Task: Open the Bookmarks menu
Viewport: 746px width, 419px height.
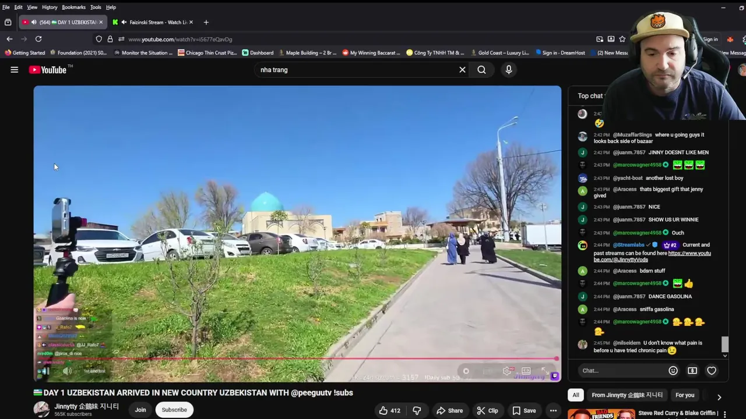Action: 74,7
